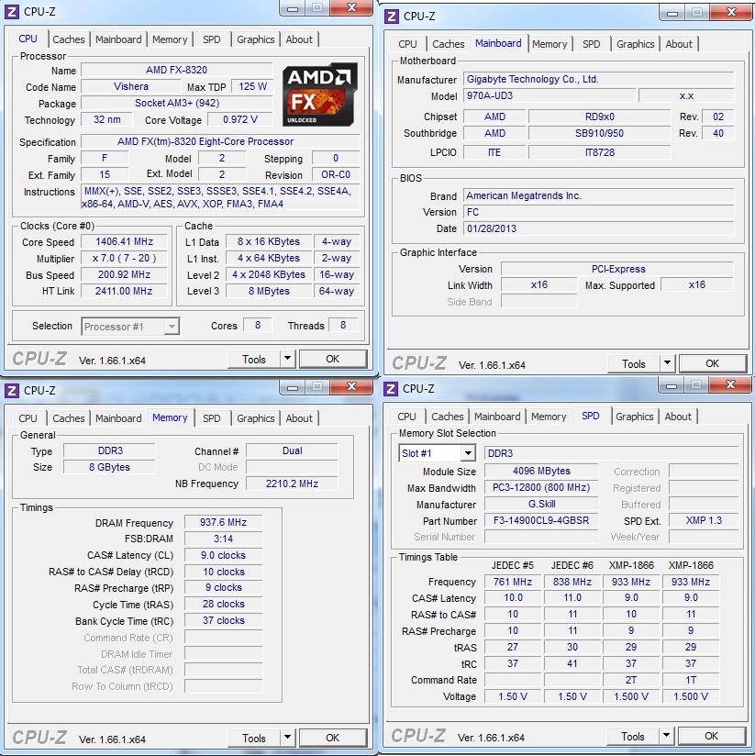Image resolution: width=755 pixels, height=756 pixels.
Task: Open Tools dropdown arrow in the SPD window
Action: coord(666,735)
